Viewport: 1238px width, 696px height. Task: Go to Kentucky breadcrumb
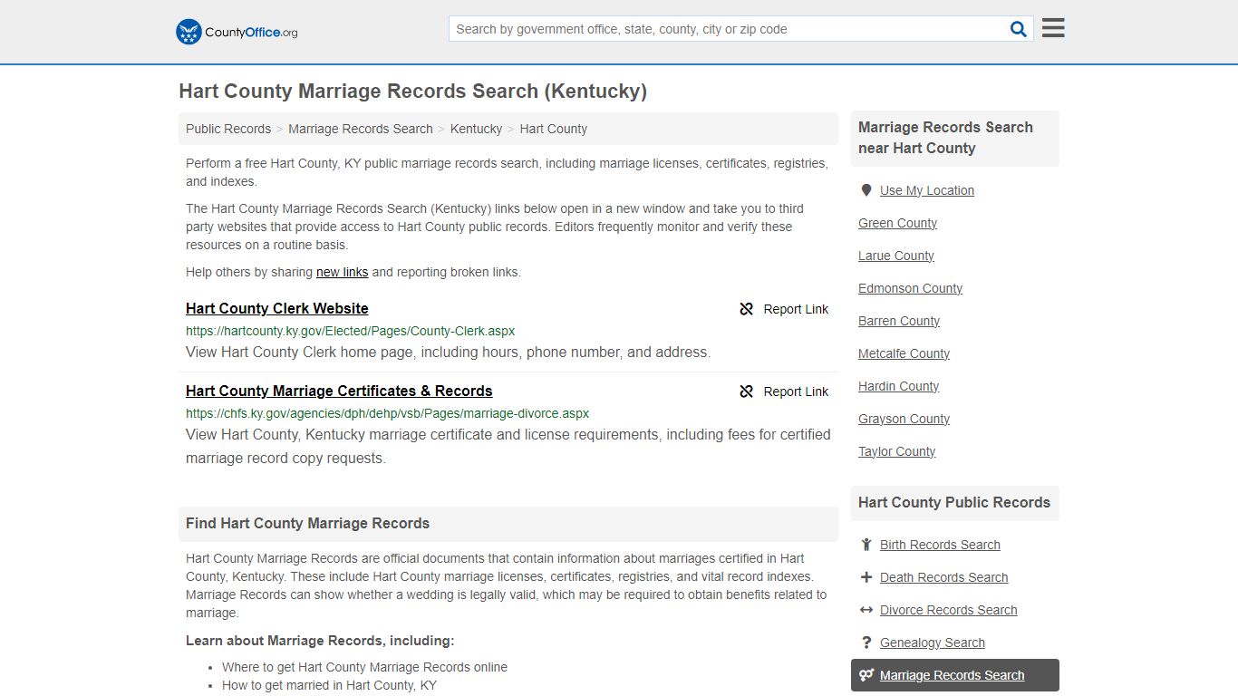point(476,129)
